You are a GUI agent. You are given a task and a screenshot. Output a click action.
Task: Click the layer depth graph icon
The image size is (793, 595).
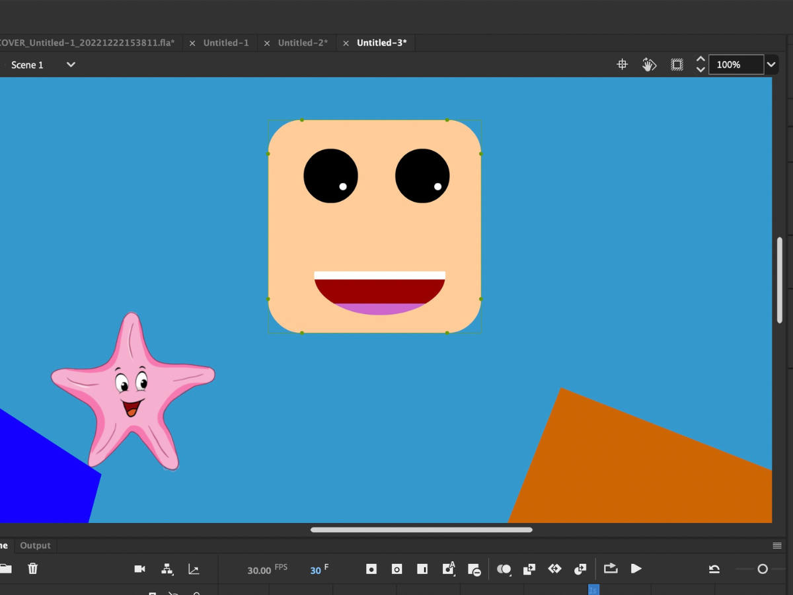point(194,569)
